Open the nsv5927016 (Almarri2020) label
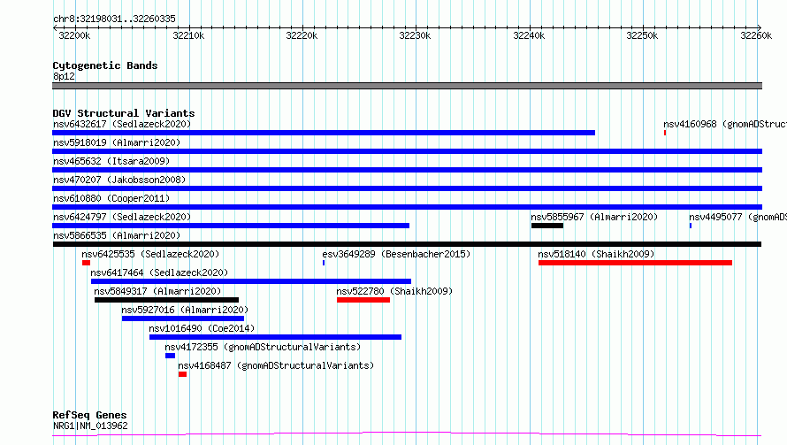Viewport: 787px width, 445px height. tap(185, 310)
